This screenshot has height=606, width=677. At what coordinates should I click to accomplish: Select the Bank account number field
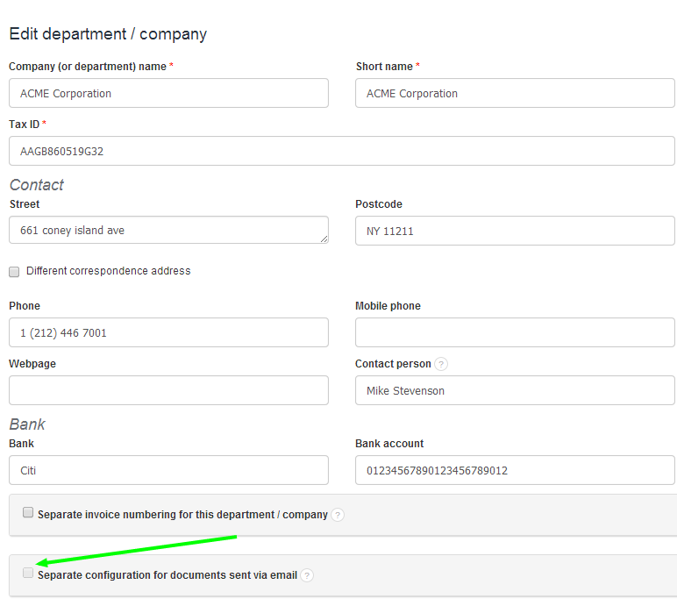(x=515, y=470)
